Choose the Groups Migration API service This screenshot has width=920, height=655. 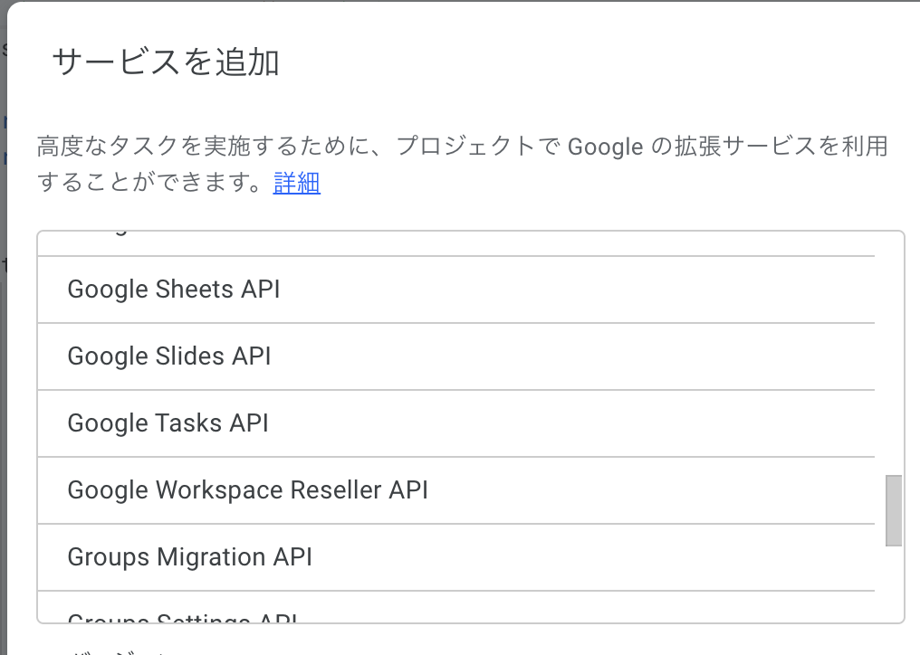click(x=190, y=557)
